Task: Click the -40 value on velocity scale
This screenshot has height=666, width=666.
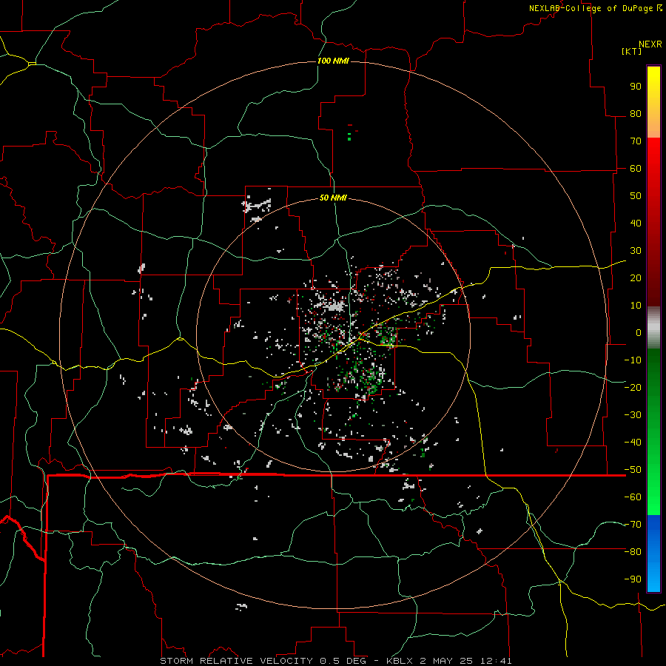Action: 633,443
